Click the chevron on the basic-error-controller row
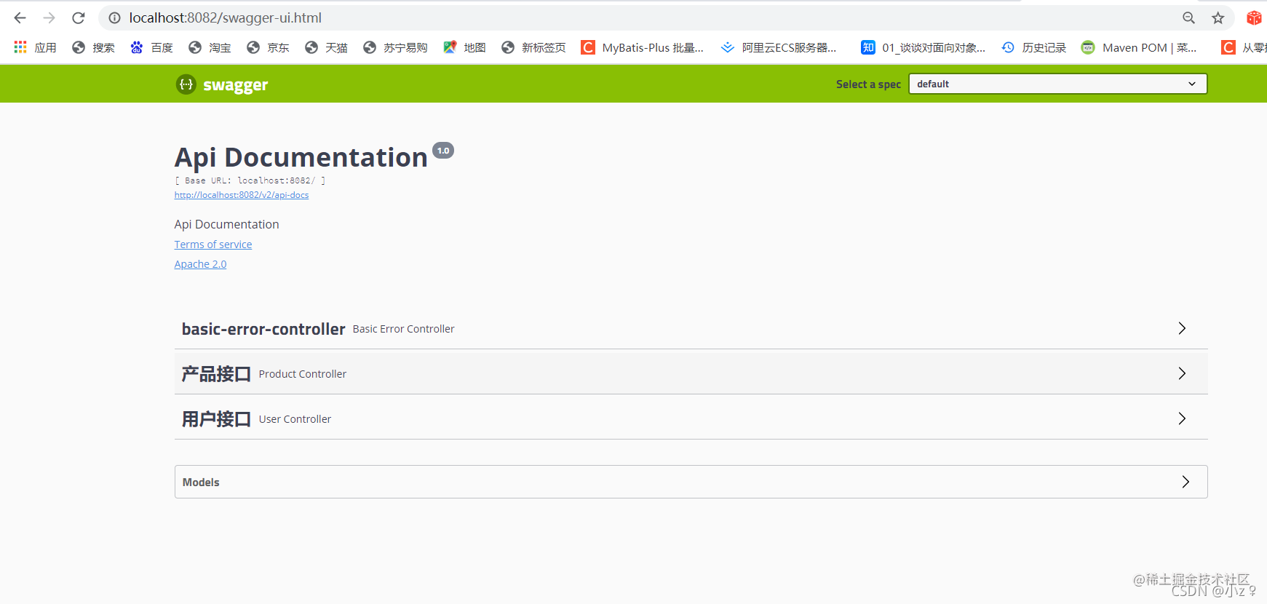The width and height of the screenshot is (1267, 604). pyautogui.click(x=1182, y=328)
